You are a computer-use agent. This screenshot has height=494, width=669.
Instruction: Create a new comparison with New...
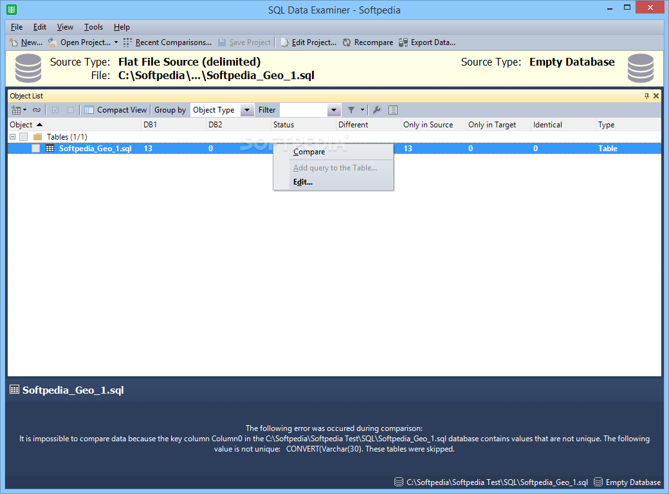[x=26, y=42]
